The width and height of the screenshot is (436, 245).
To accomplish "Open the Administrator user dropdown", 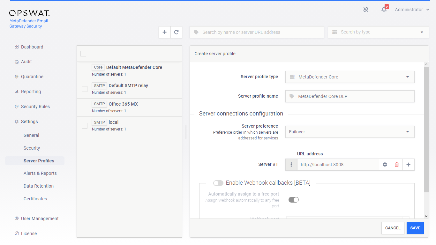I will [x=412, y=10].
